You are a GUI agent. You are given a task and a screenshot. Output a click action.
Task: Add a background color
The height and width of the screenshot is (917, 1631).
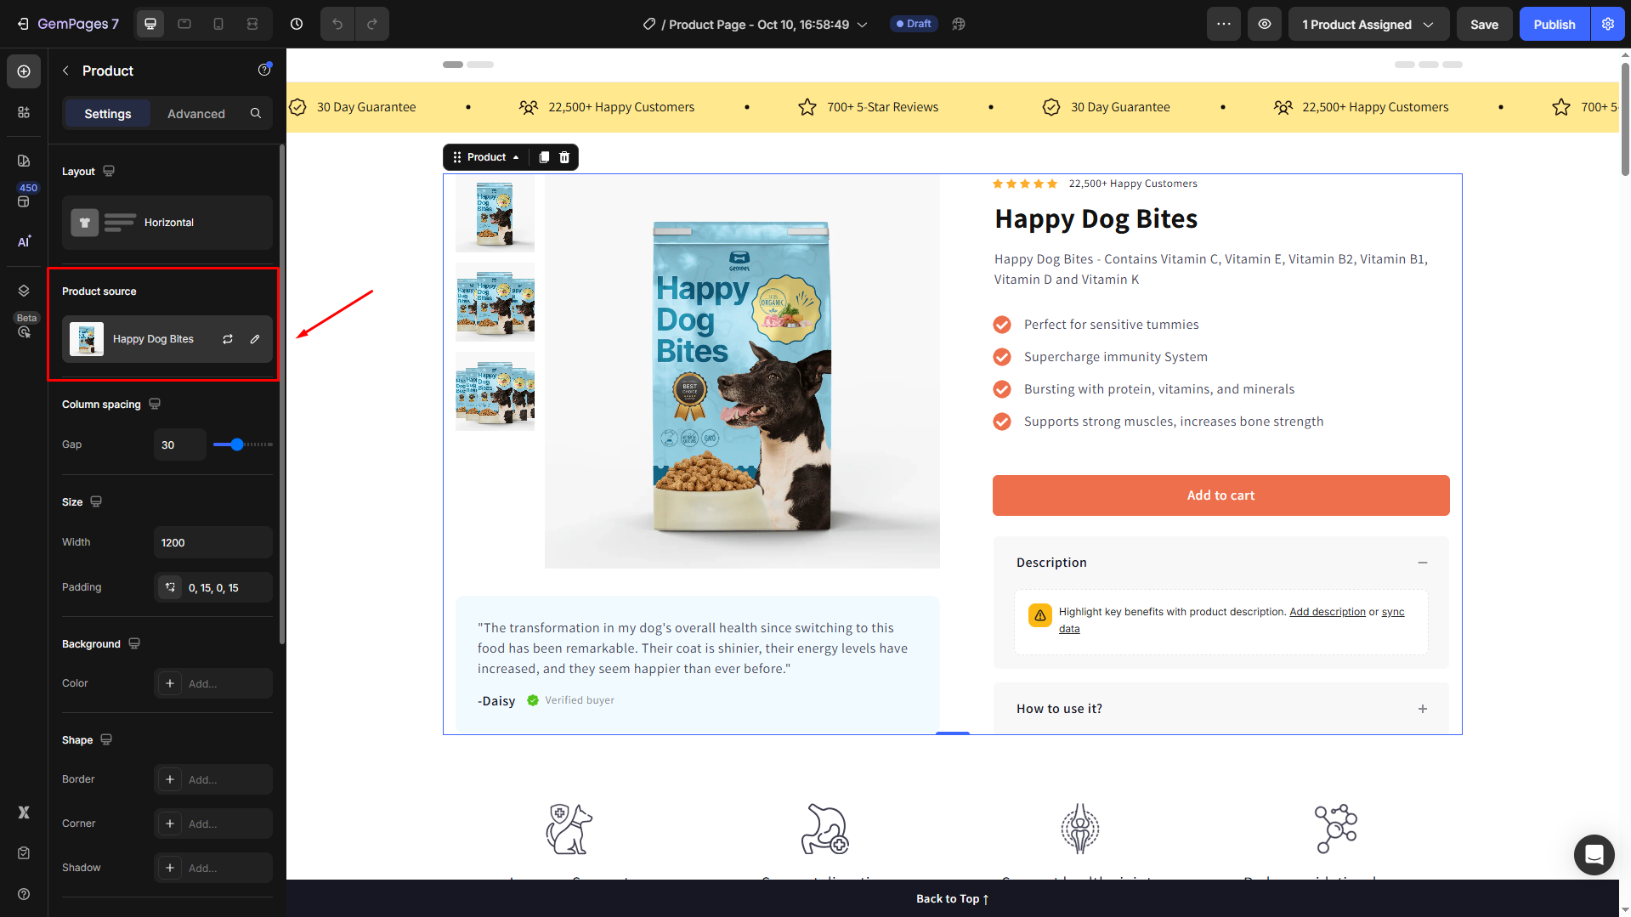pos(212,683)
